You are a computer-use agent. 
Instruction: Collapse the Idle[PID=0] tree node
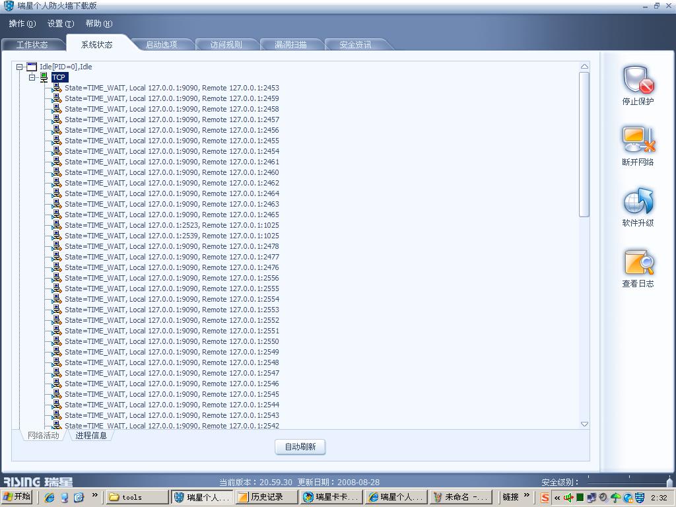coord(19,67)
